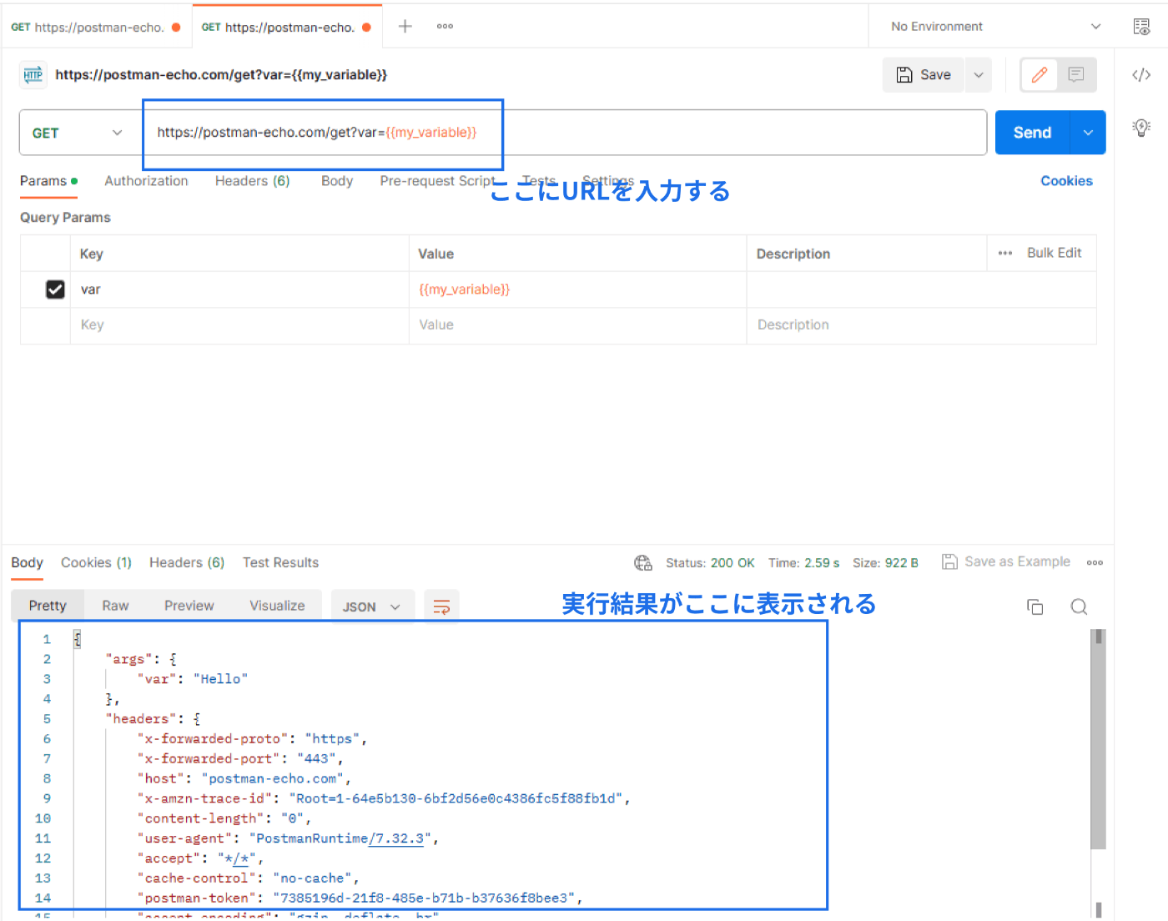The height and width of the screenshot is (921, 1168).
Task: Switch to the first postman-echo request tab
Action: (x=95, y=27)
